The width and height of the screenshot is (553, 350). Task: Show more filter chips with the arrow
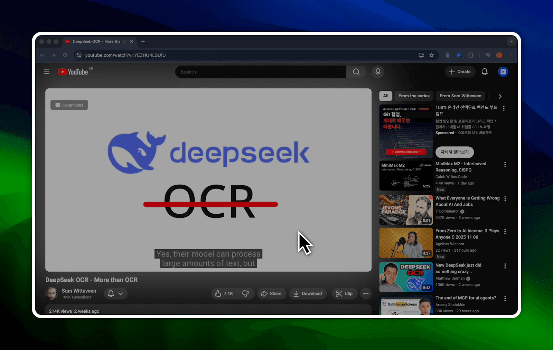tap(500, 96)
